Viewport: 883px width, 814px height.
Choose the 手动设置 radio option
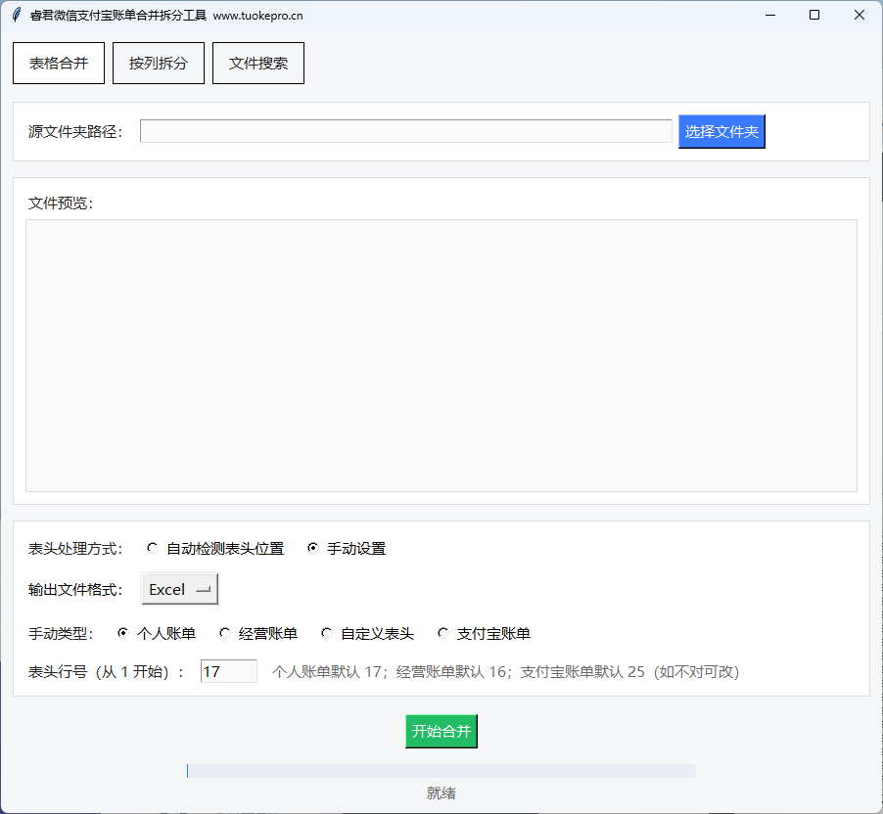tap(313, 548)
